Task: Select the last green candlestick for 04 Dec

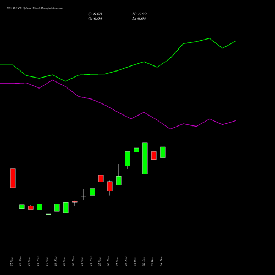Action: [163, 152]
